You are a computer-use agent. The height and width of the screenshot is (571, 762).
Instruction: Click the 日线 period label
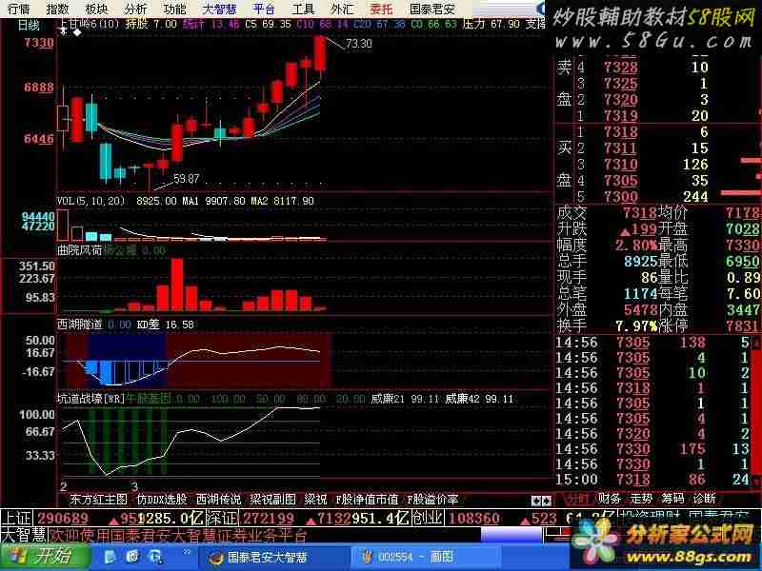click(29, 26)
